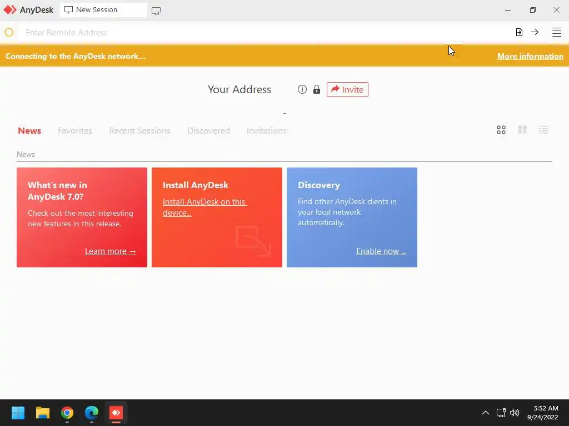
Task: Switch to the Favorites tab
Action: coord(75,130)
